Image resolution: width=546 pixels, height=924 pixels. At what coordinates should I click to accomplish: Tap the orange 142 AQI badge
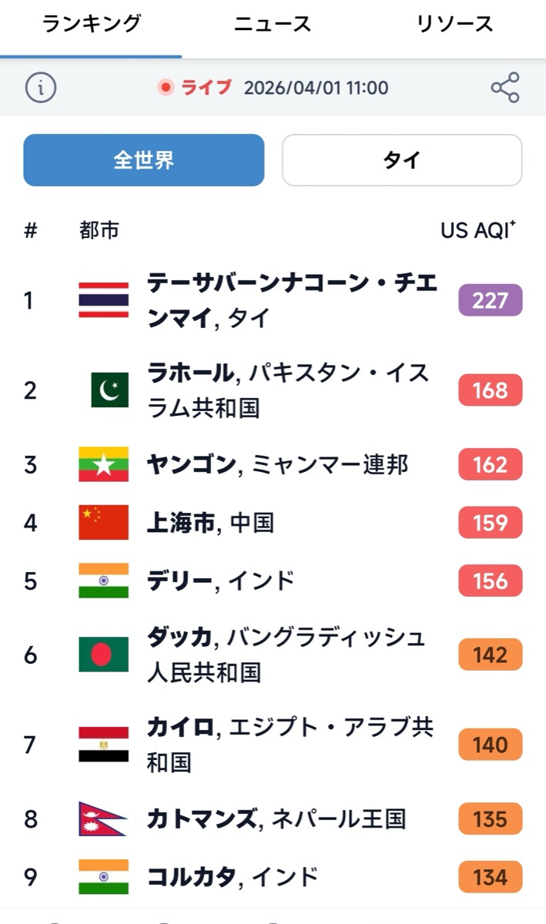490,655
